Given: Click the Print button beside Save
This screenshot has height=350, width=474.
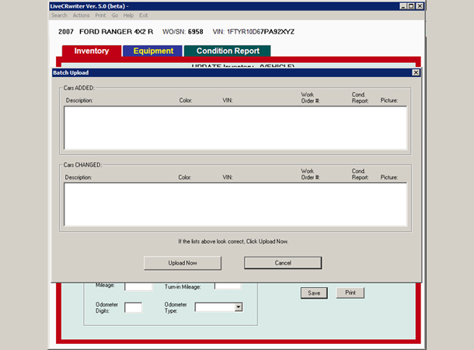Looking at the screenshot, I should tap(350, 292).
